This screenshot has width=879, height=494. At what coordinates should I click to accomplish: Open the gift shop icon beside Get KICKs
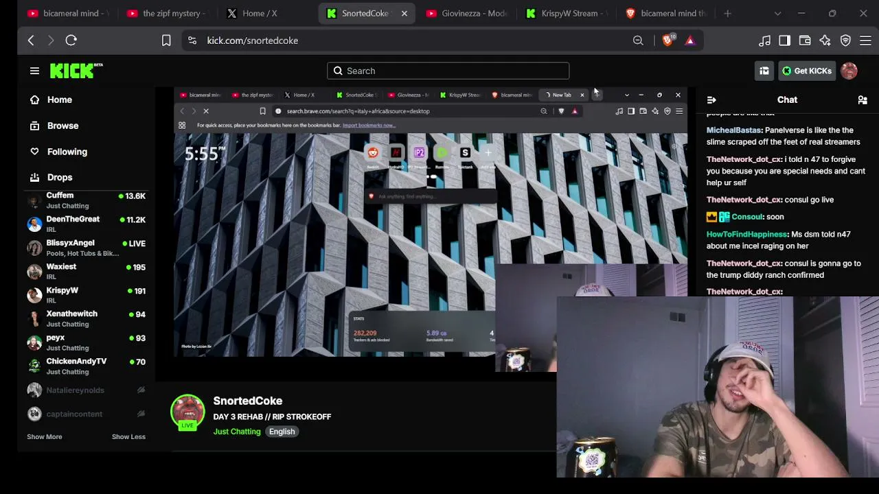point(764,71)
